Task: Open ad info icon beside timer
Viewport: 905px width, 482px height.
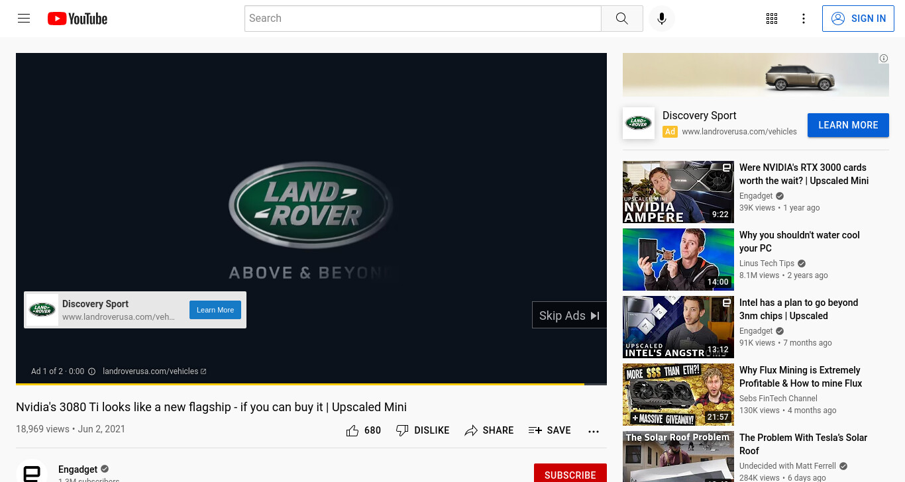Action: tap(92, 371)
